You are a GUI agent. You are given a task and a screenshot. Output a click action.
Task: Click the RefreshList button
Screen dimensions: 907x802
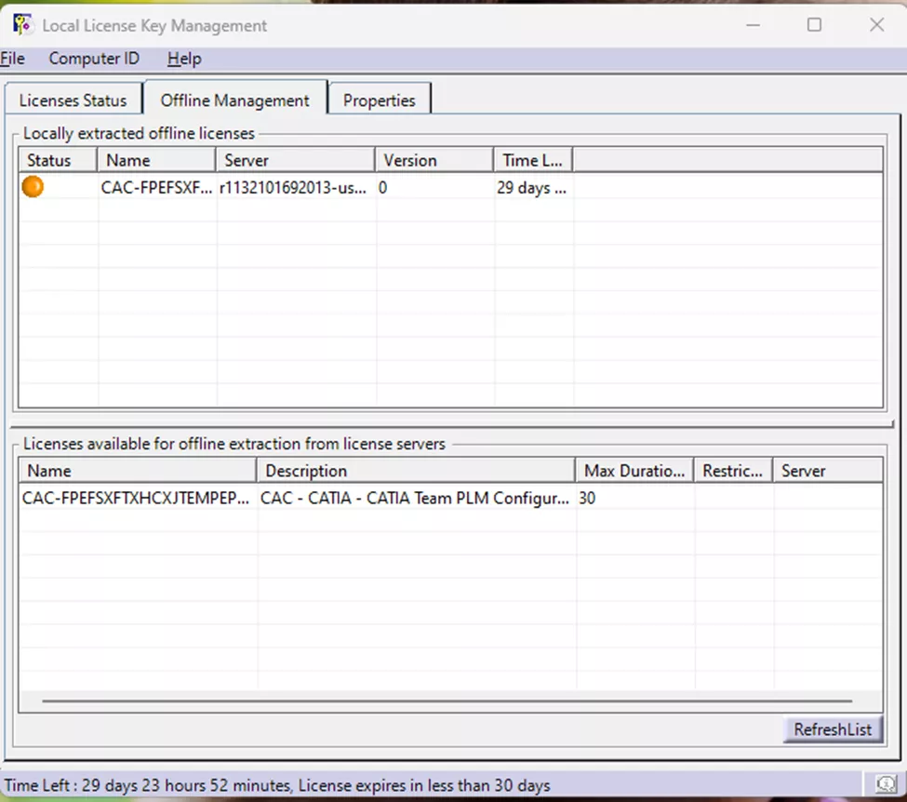tap(832, 729)
